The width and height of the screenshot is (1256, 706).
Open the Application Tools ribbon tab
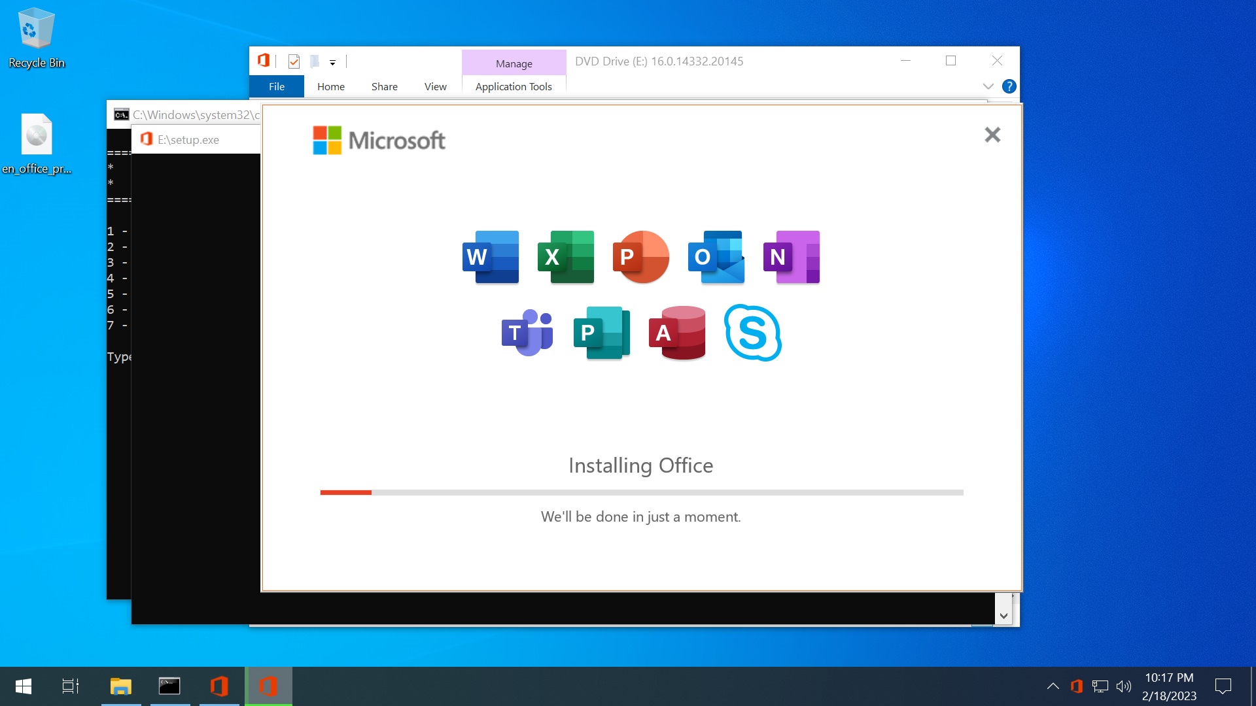514,86
